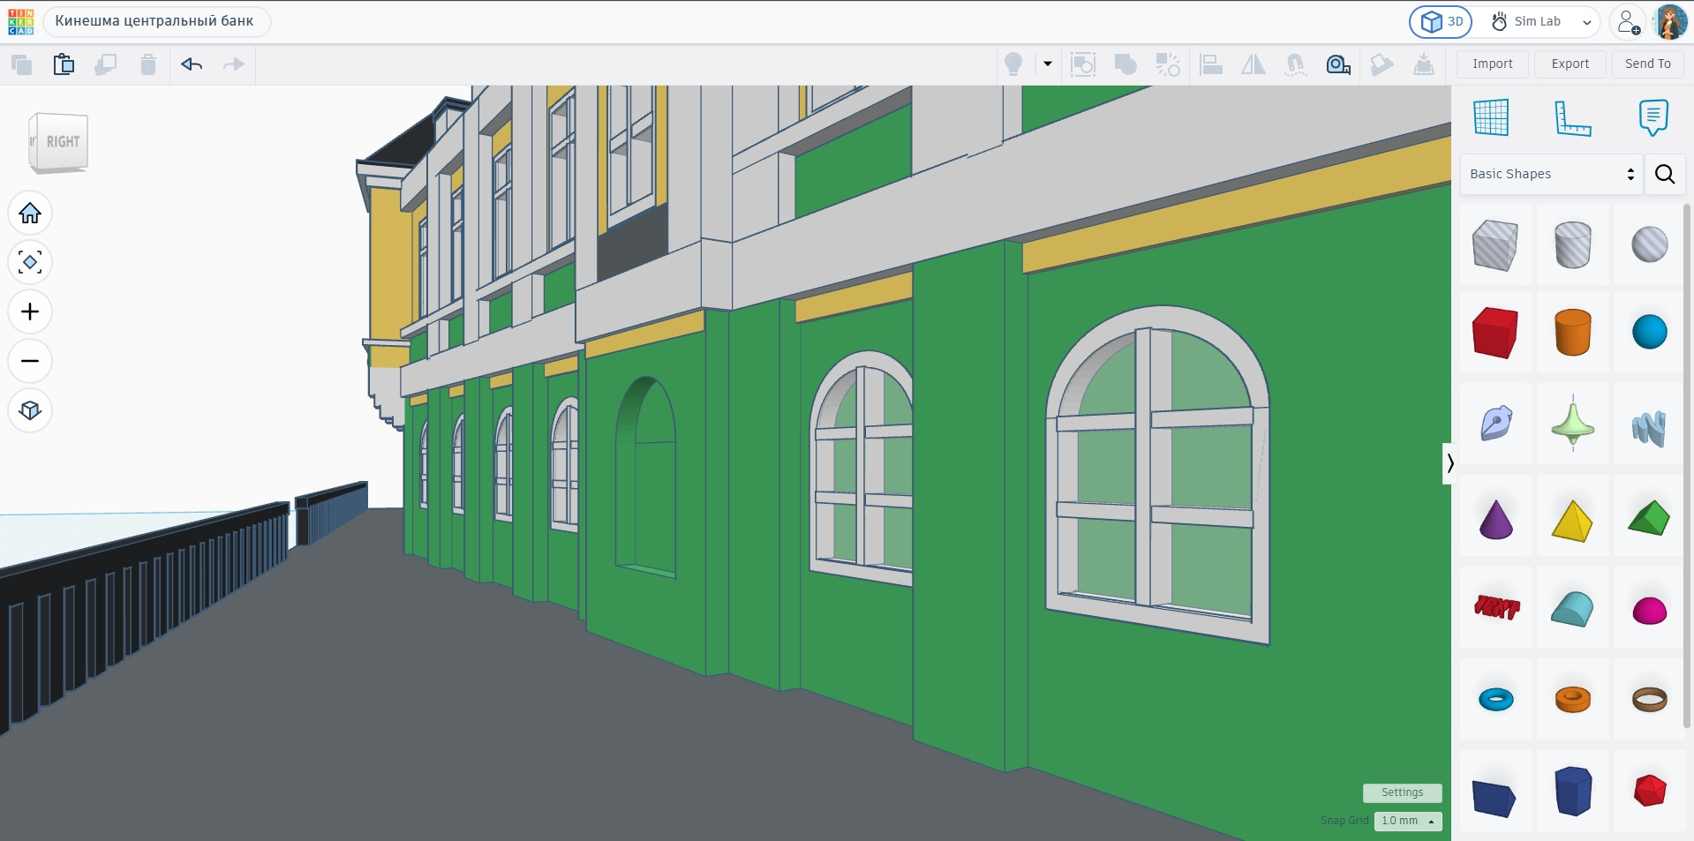
Task: Click the Cruise magnet icon
Action: 1295,64
